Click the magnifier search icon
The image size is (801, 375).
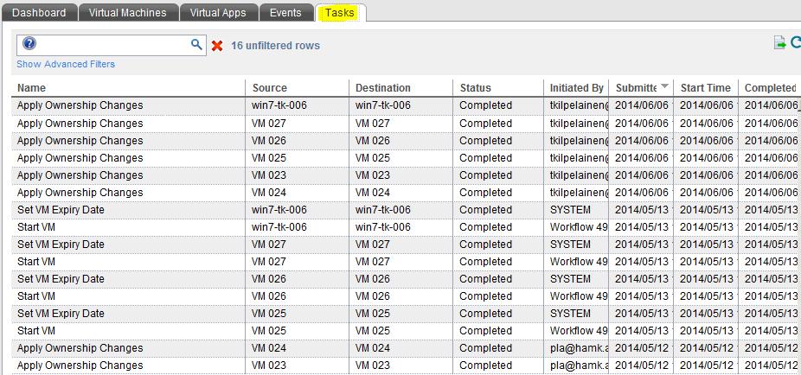coord(196,44)
